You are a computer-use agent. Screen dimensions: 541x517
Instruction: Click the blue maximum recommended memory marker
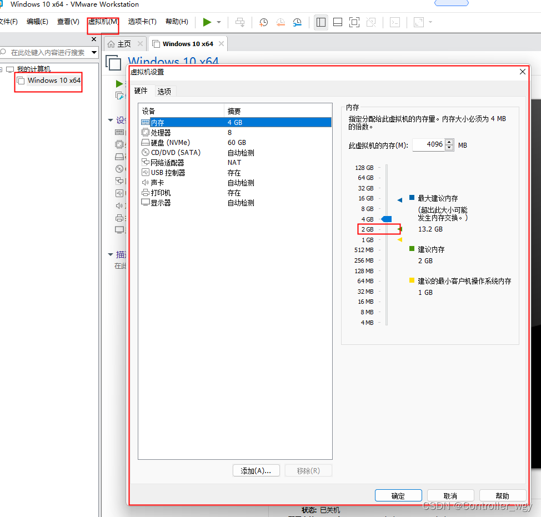click(x=400, y=200)
